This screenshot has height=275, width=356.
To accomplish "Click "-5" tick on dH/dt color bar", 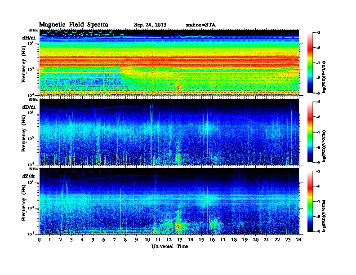I will (318, 33).
